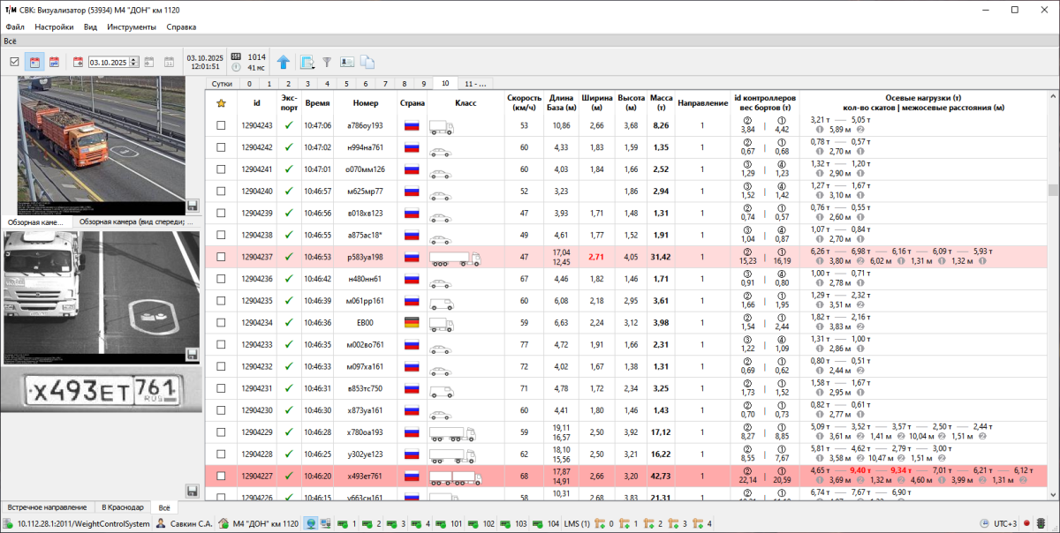Click the blue up arrow toolbar icon

(x=283, y=62)
